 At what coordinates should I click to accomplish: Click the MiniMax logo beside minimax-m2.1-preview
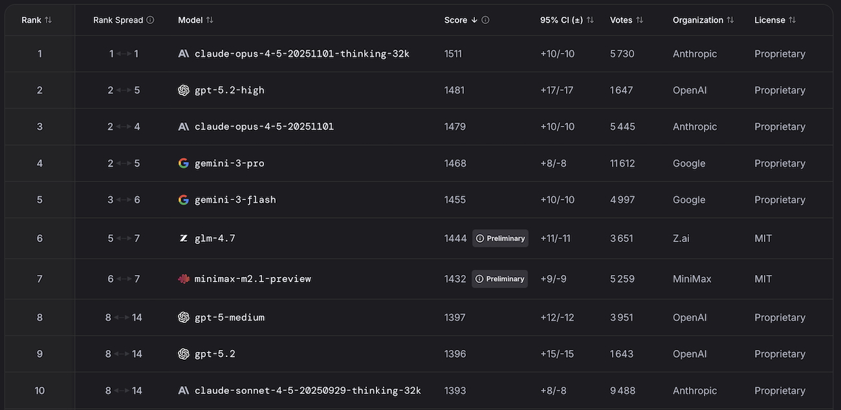point(184,279)
